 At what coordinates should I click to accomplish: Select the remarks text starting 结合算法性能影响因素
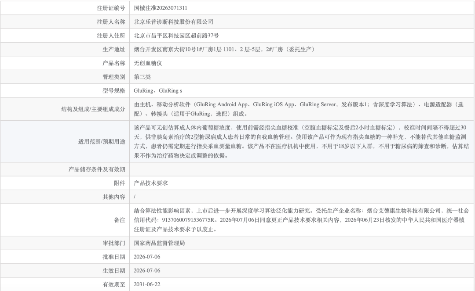[x=301, y=220]
